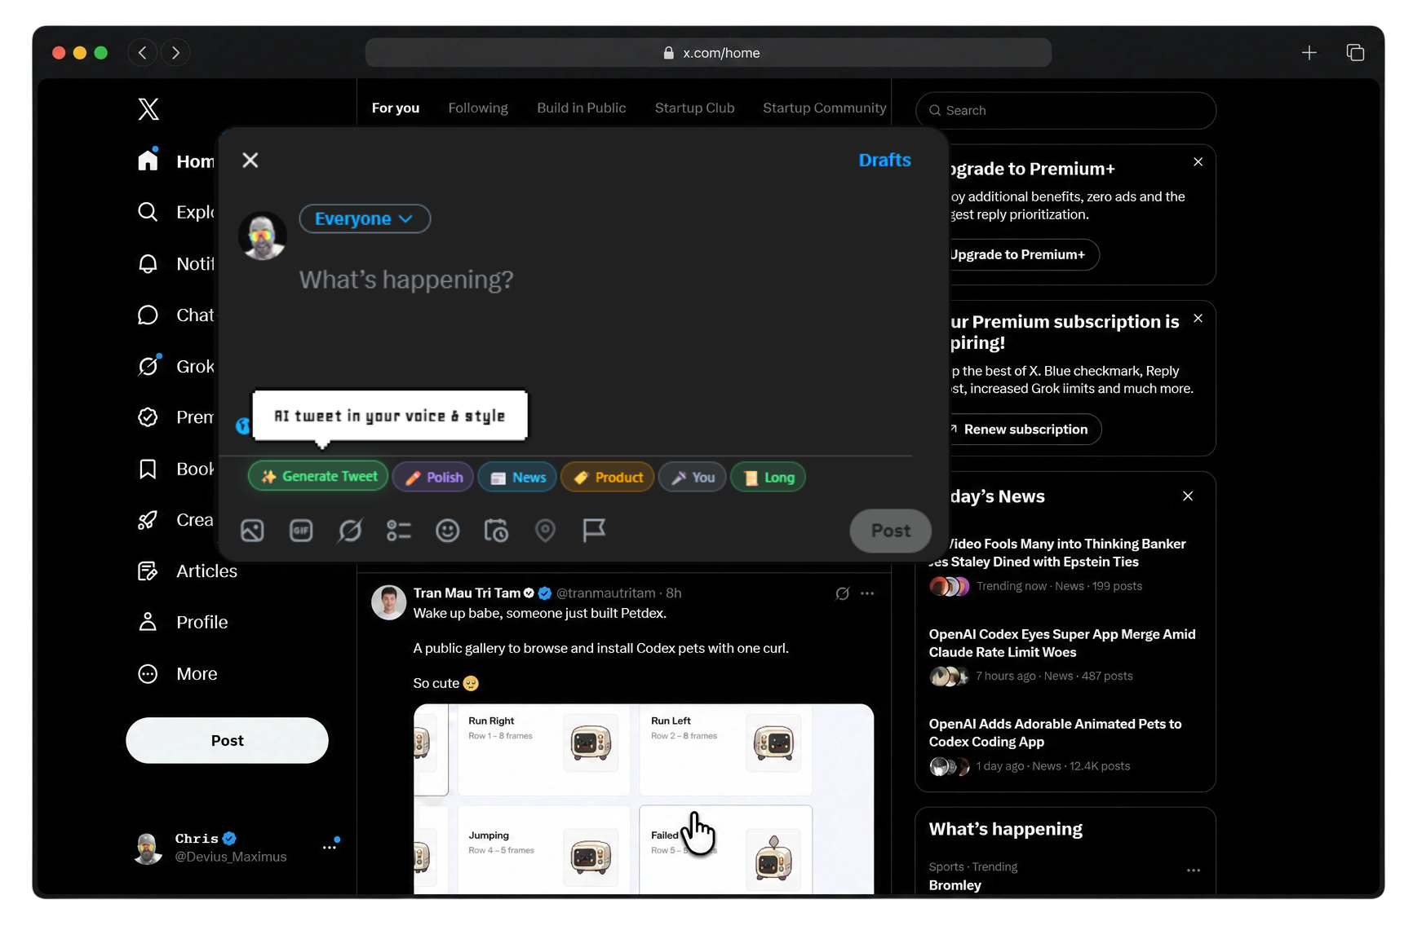Click the X logo in sidebar
1413x939 pixels.
[148, 109]
